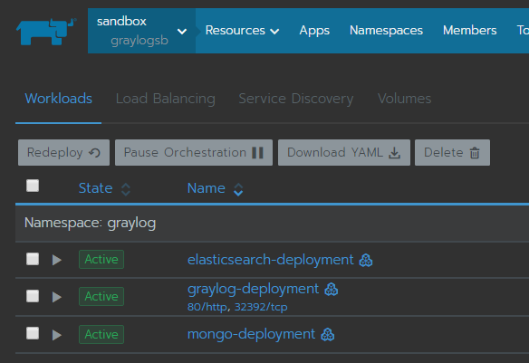Switch to the Load Balancing tab
Viewport: 529px width, 363px height.
tap(165, 99)
